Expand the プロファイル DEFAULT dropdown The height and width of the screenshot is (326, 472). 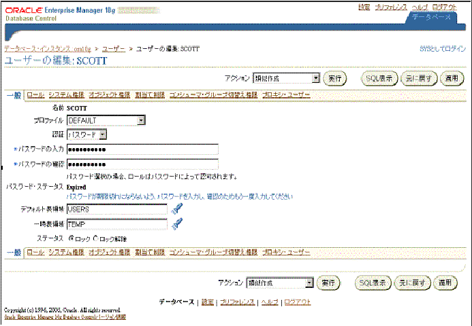[x=106, y=120]
